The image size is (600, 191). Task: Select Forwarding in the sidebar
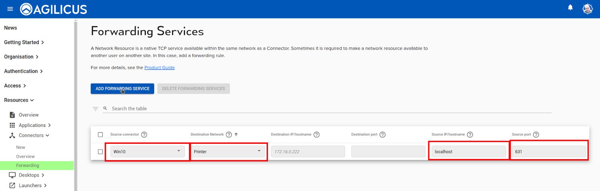[x=27, y=166]
